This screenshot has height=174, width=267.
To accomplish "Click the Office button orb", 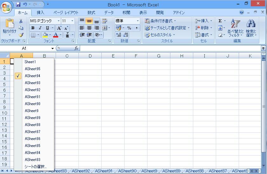I will (6, 8).
